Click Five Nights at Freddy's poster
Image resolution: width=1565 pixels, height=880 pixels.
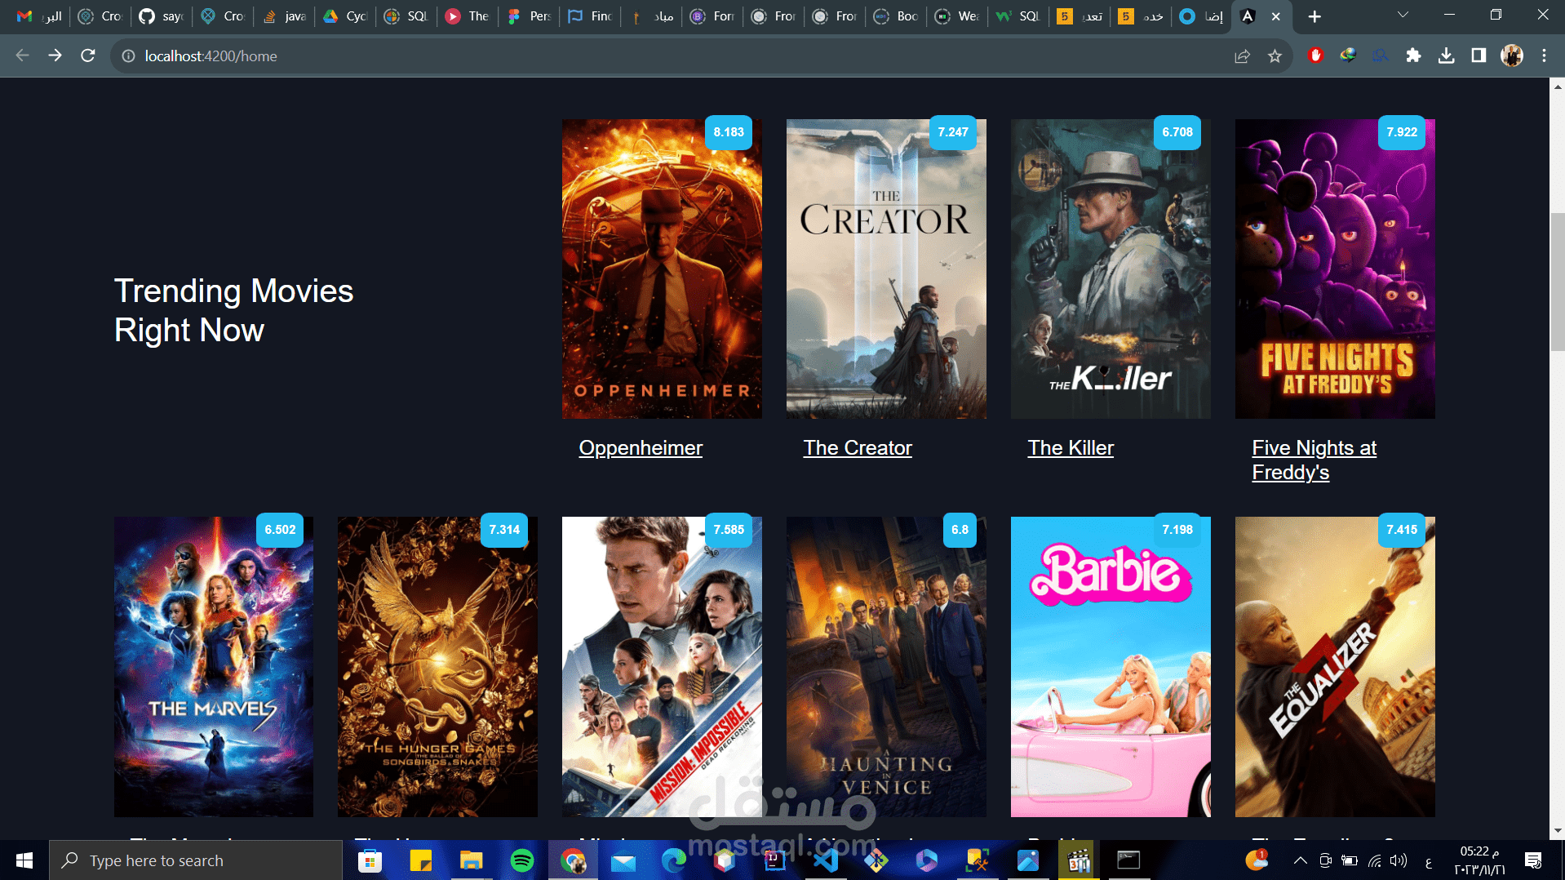click(x=1335, y=269)
